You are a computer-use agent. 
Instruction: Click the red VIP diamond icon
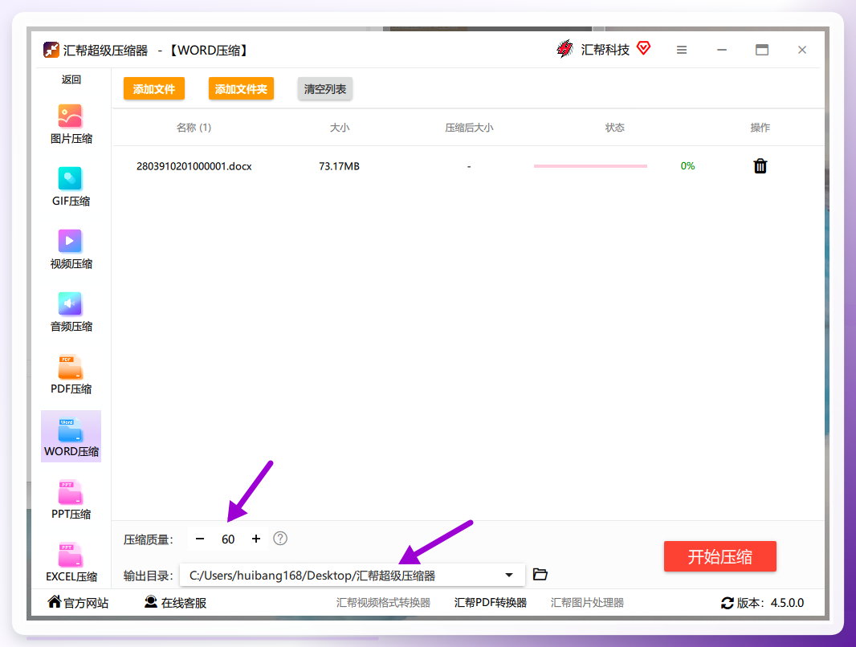(644, 48)
